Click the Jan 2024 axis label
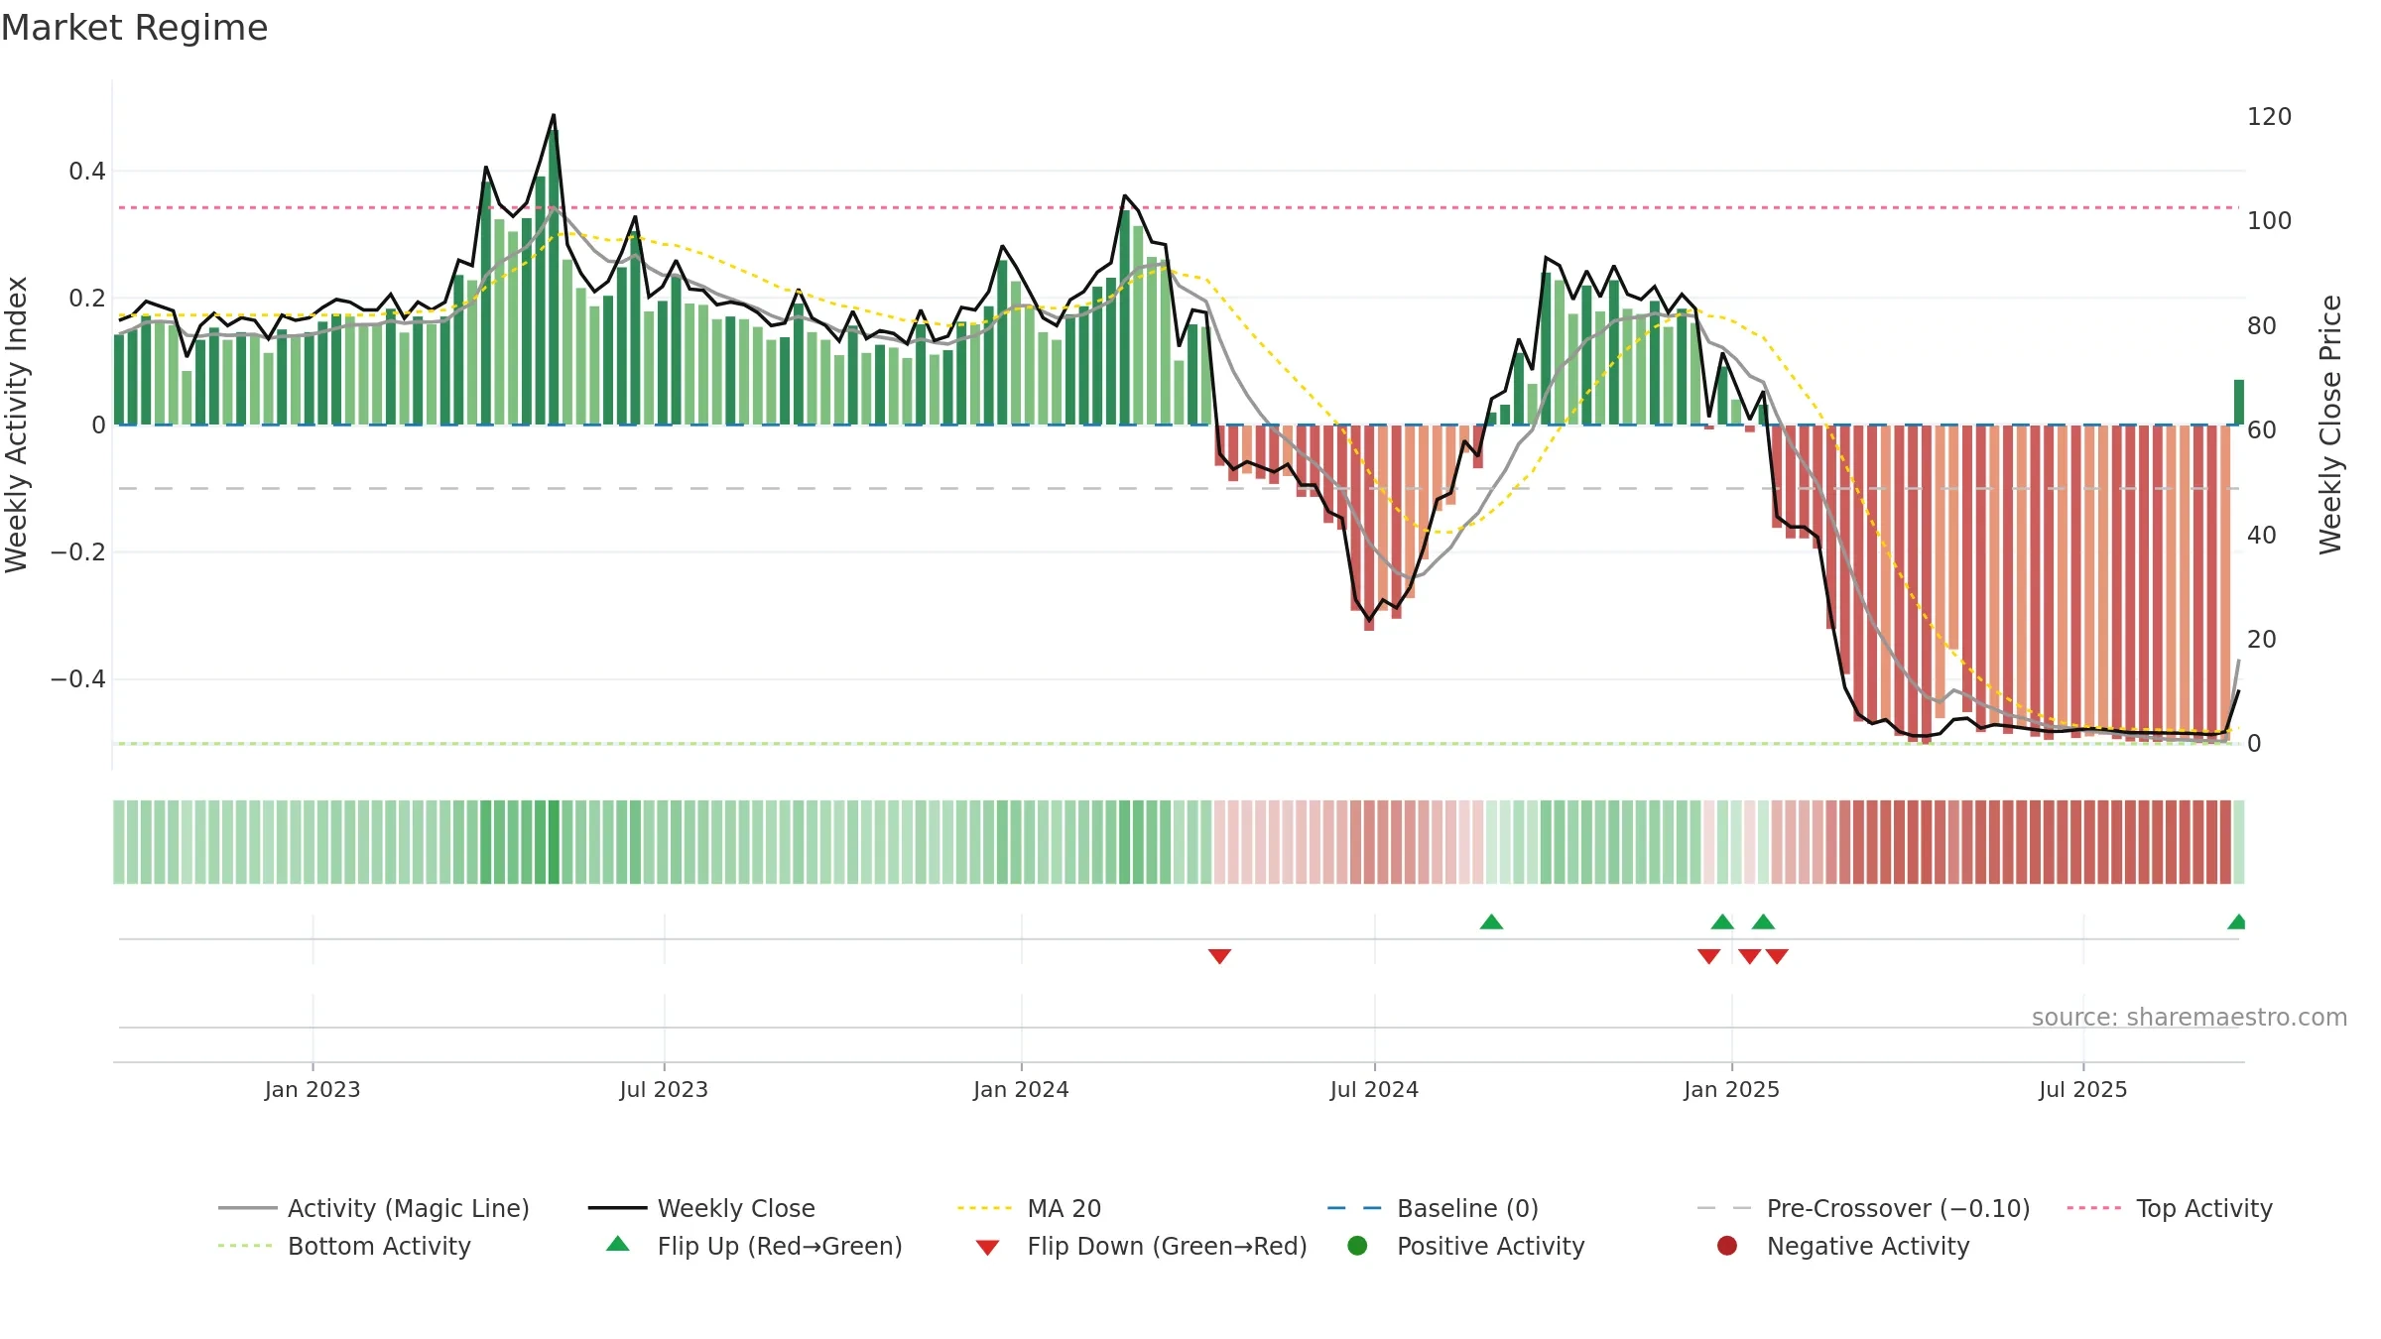2381x1339 pixels. point(1021,1089)
